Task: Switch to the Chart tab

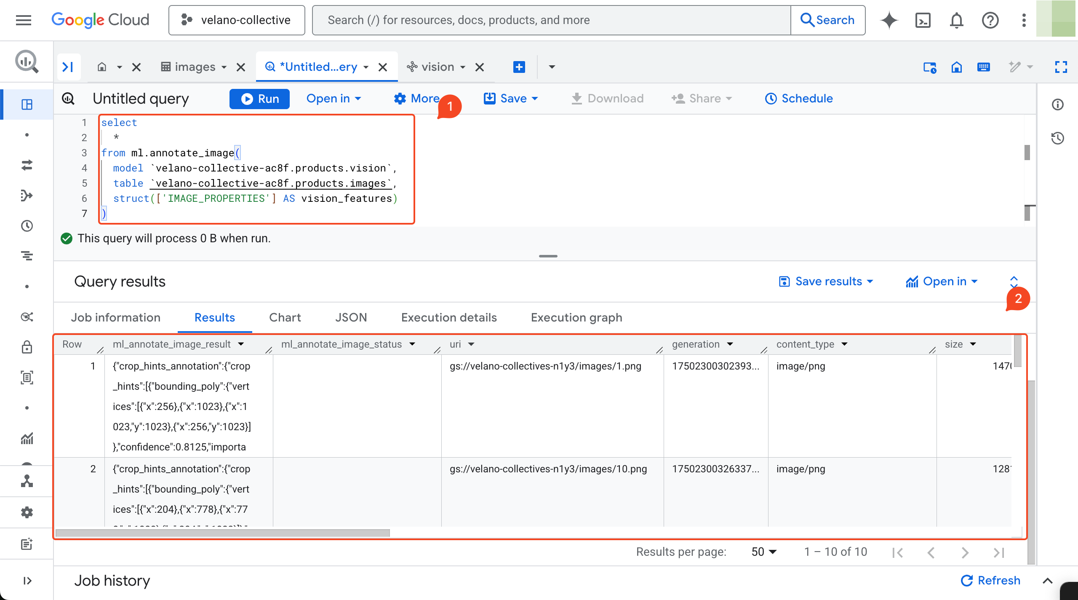Action: [285, 317]
